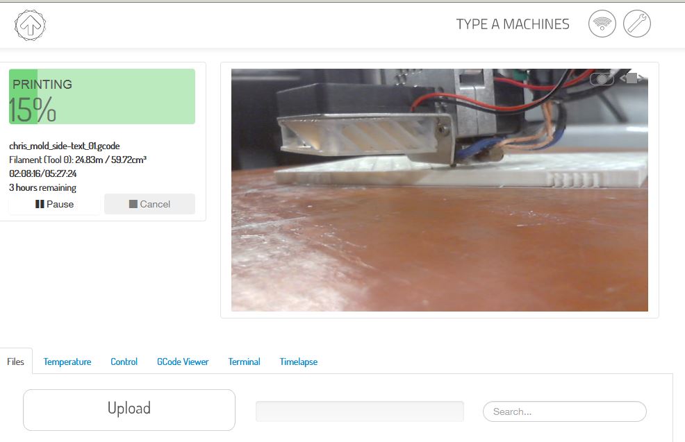
Task: Open the GCode Viewer tab
Action: (x=183, y=362)
